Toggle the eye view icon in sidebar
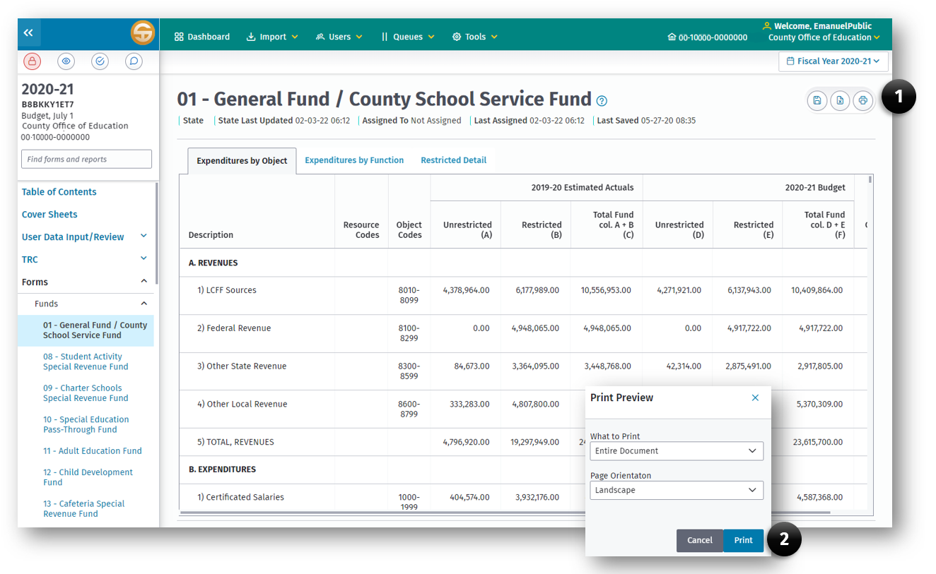This screenshot has width=936, height=574. 66,61
